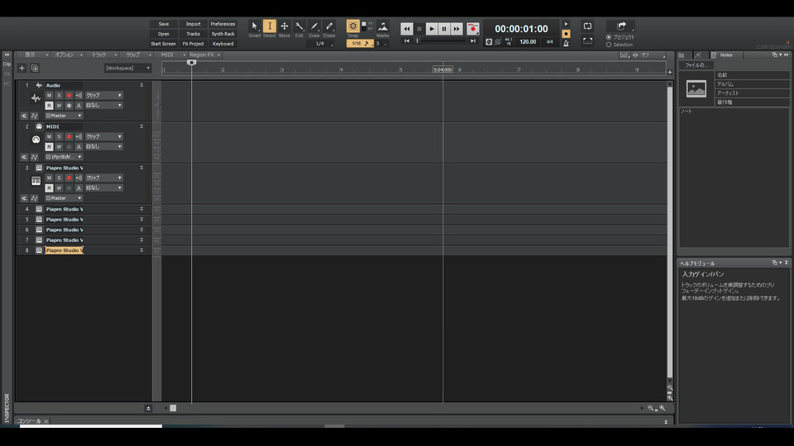Viewport: 794px width, 446px height.
Task: Expand Piapro Studio track 8
Action: pos(141,250)
